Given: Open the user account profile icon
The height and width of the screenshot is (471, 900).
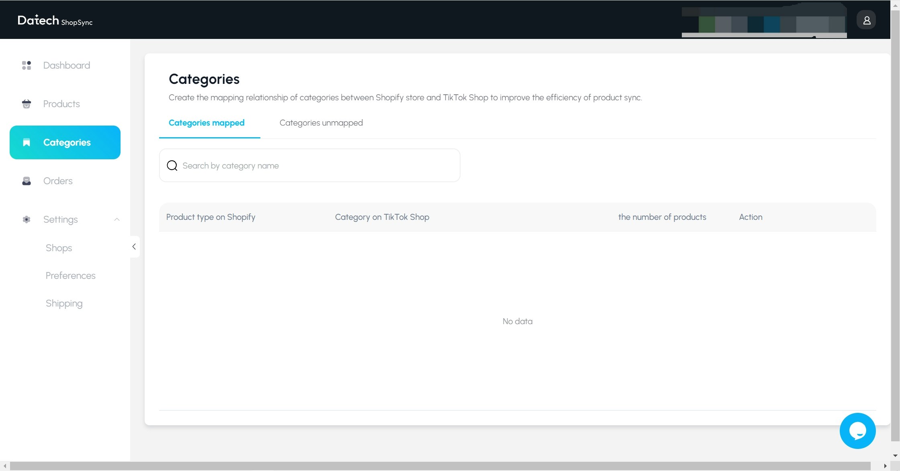Looking at the screenshot, I should point(866,20).
